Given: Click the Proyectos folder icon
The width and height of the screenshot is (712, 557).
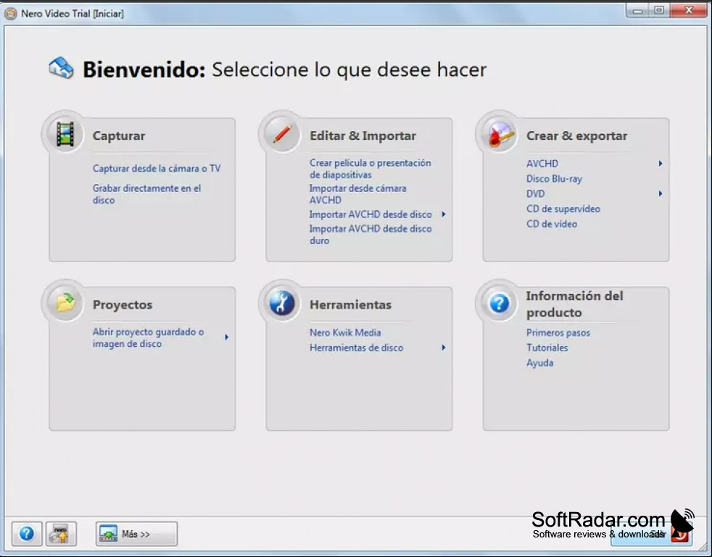Looking at the screenshot, I should point(65,303).
